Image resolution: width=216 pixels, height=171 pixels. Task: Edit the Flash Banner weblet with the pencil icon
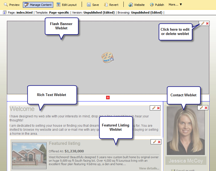coord(203,23)
